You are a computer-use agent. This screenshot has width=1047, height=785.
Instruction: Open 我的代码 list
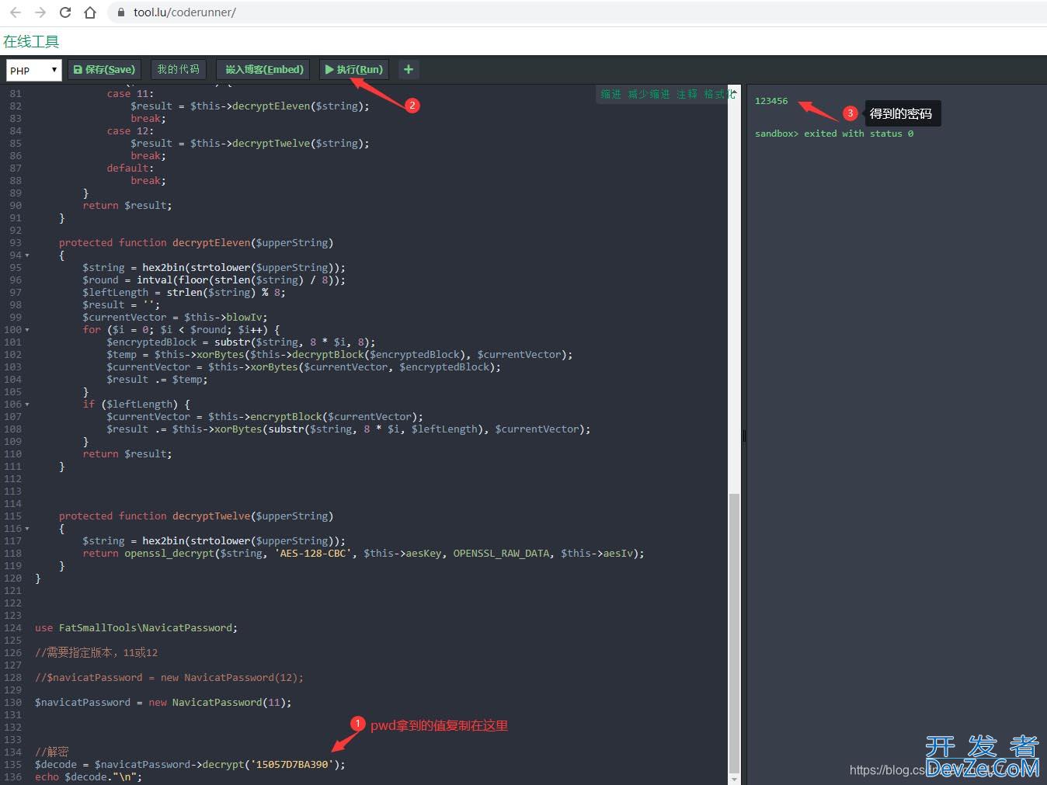coord(178,69)
